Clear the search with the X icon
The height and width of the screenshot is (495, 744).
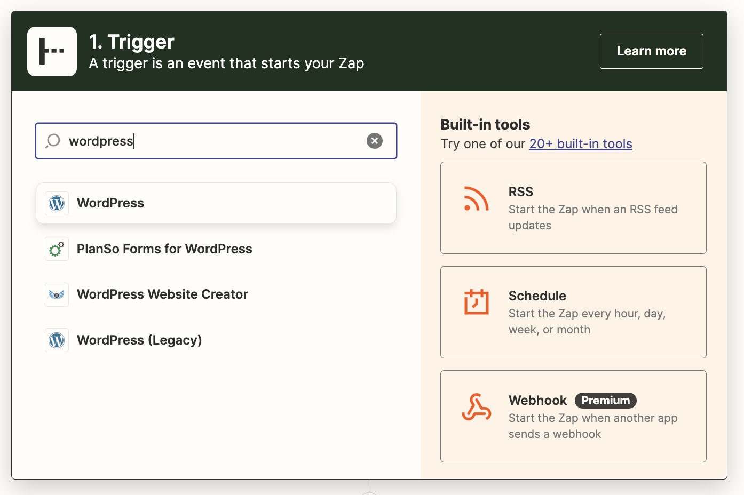click(375, 141)
